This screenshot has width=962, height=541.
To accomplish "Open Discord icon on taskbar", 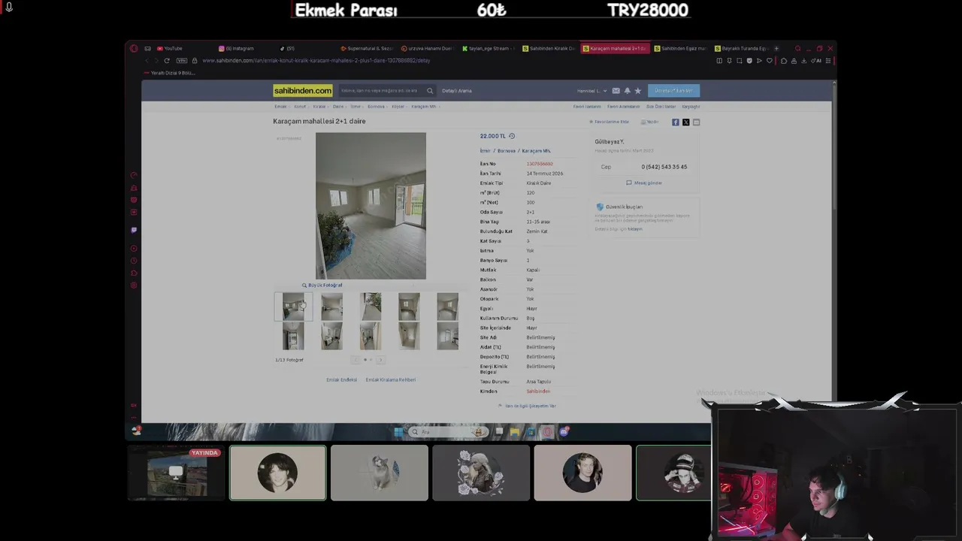I will [564, 431].
